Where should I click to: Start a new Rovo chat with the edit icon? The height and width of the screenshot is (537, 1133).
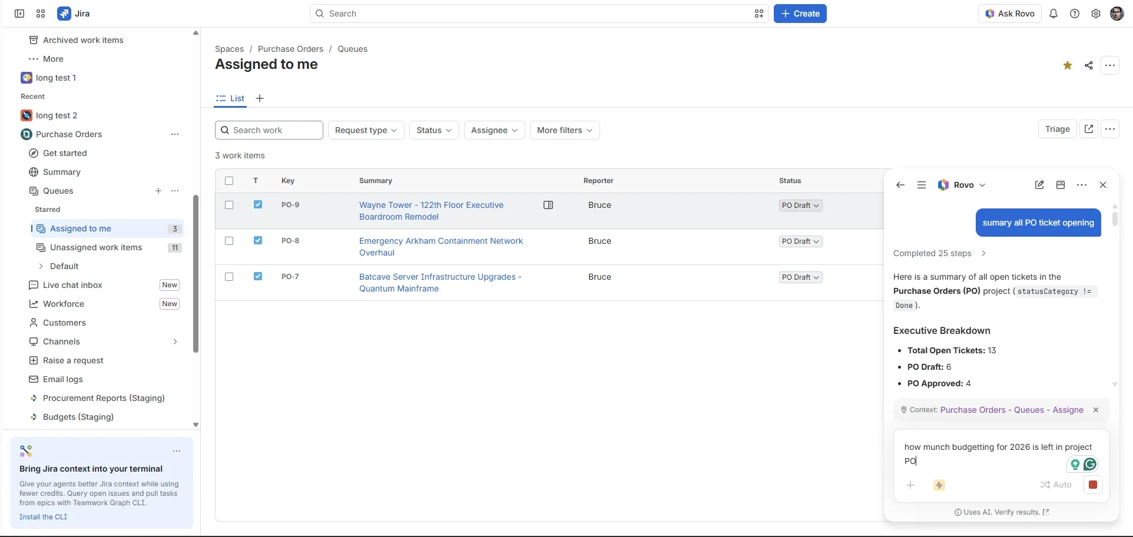coord(1039,185)
